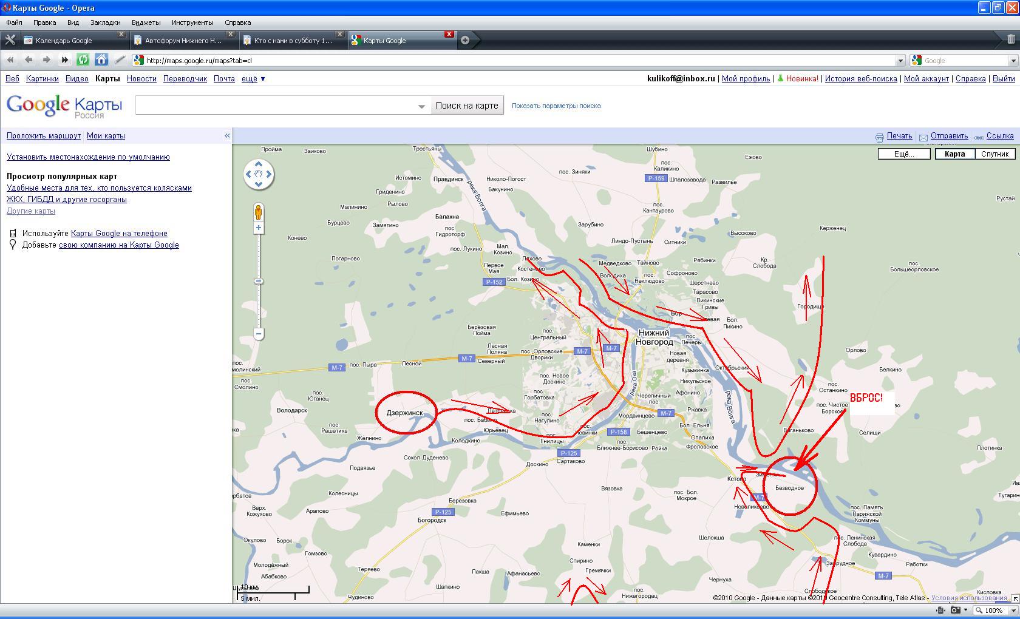Go forward one page
This screenshot has width=1020, height=619.
click(x=46, y=59)
